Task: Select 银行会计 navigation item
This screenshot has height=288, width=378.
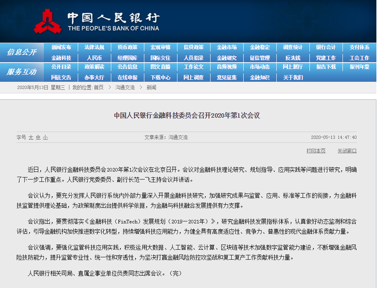Action: (x=326, y=47)
